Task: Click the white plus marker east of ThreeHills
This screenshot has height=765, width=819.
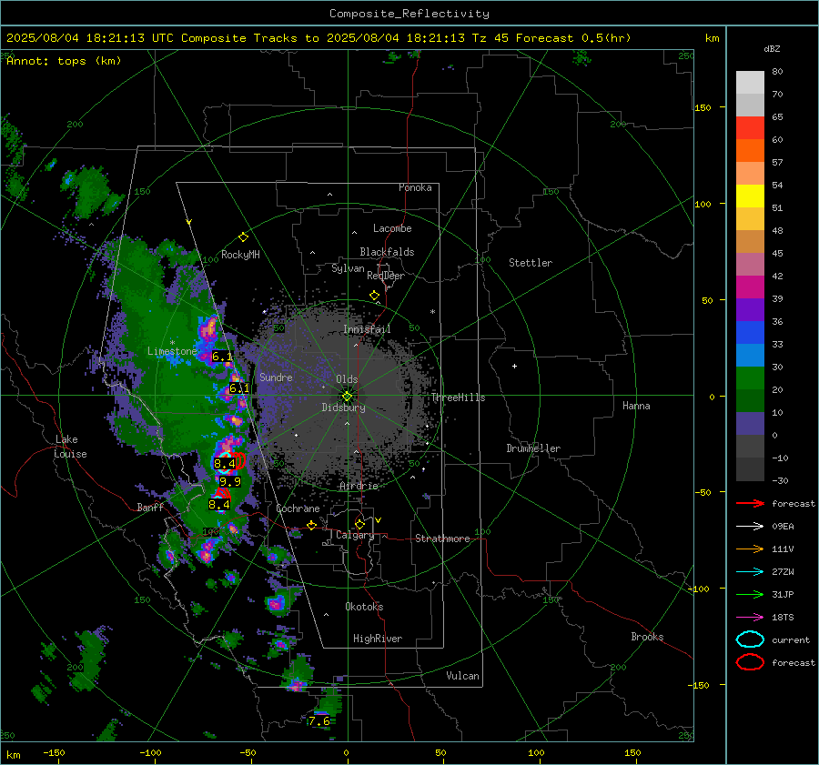Action: pos(514,366)
